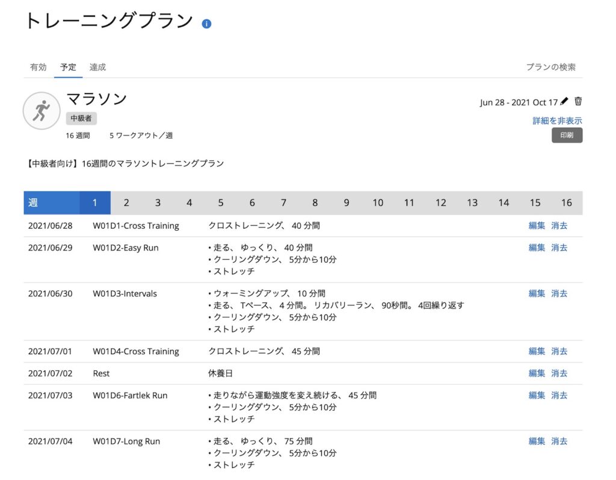Click the 5 ワークアウト／週 label

[141, 136]
